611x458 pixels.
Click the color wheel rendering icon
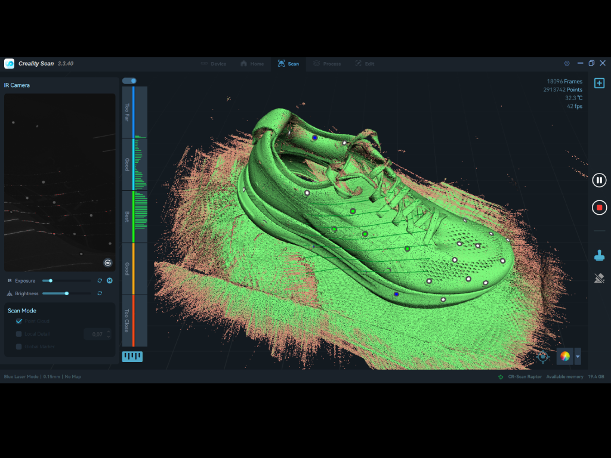coord(564,357)
